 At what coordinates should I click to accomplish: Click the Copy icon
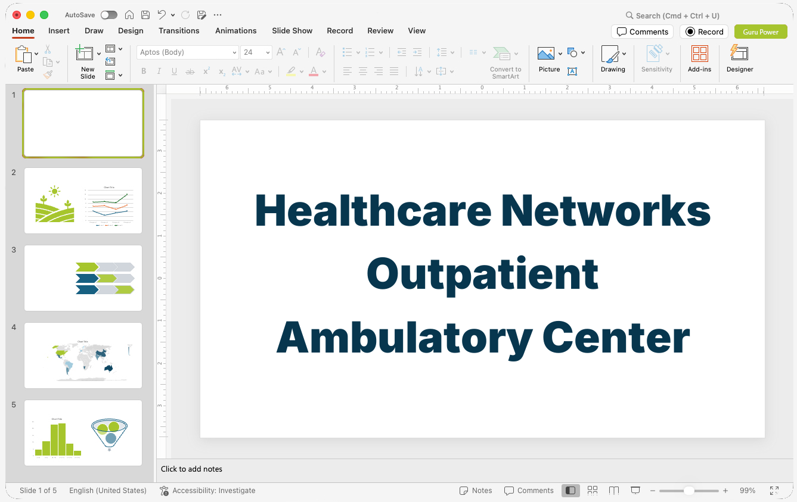(48, 62)
